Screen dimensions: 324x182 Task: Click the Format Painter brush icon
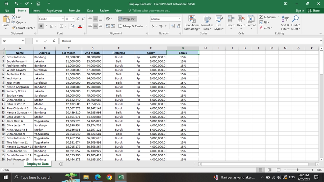[x=13, y=28]
